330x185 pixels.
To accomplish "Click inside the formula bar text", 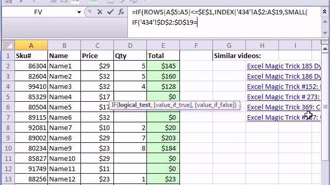I will 224,22.
